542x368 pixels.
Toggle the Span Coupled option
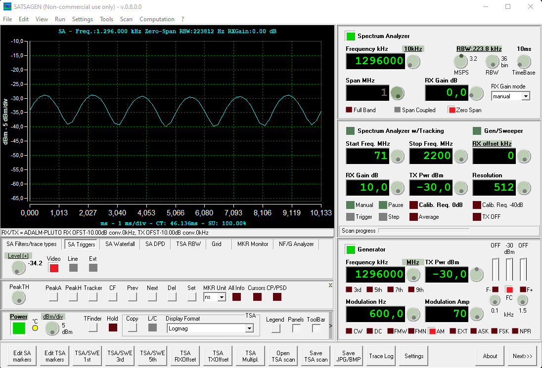pyautogui.click(x=397, y=110)
